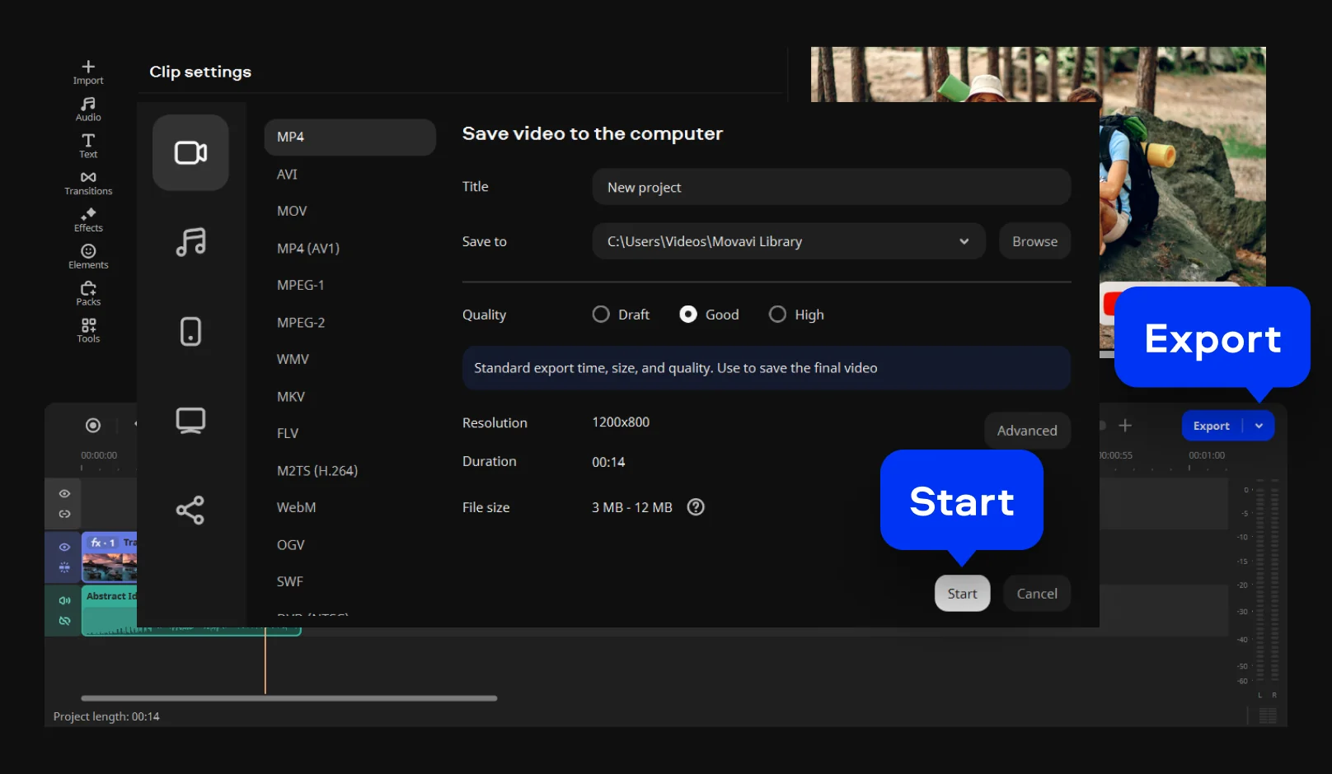Screen dimensions: 1332x774
Task: Click the help icon beside File size
Action: (696, 507)
